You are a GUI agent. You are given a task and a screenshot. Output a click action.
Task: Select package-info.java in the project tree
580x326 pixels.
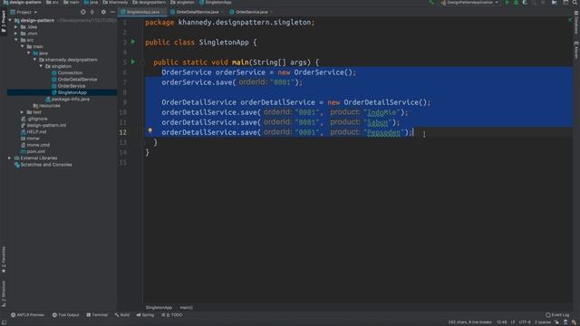(x=71, y=99)
